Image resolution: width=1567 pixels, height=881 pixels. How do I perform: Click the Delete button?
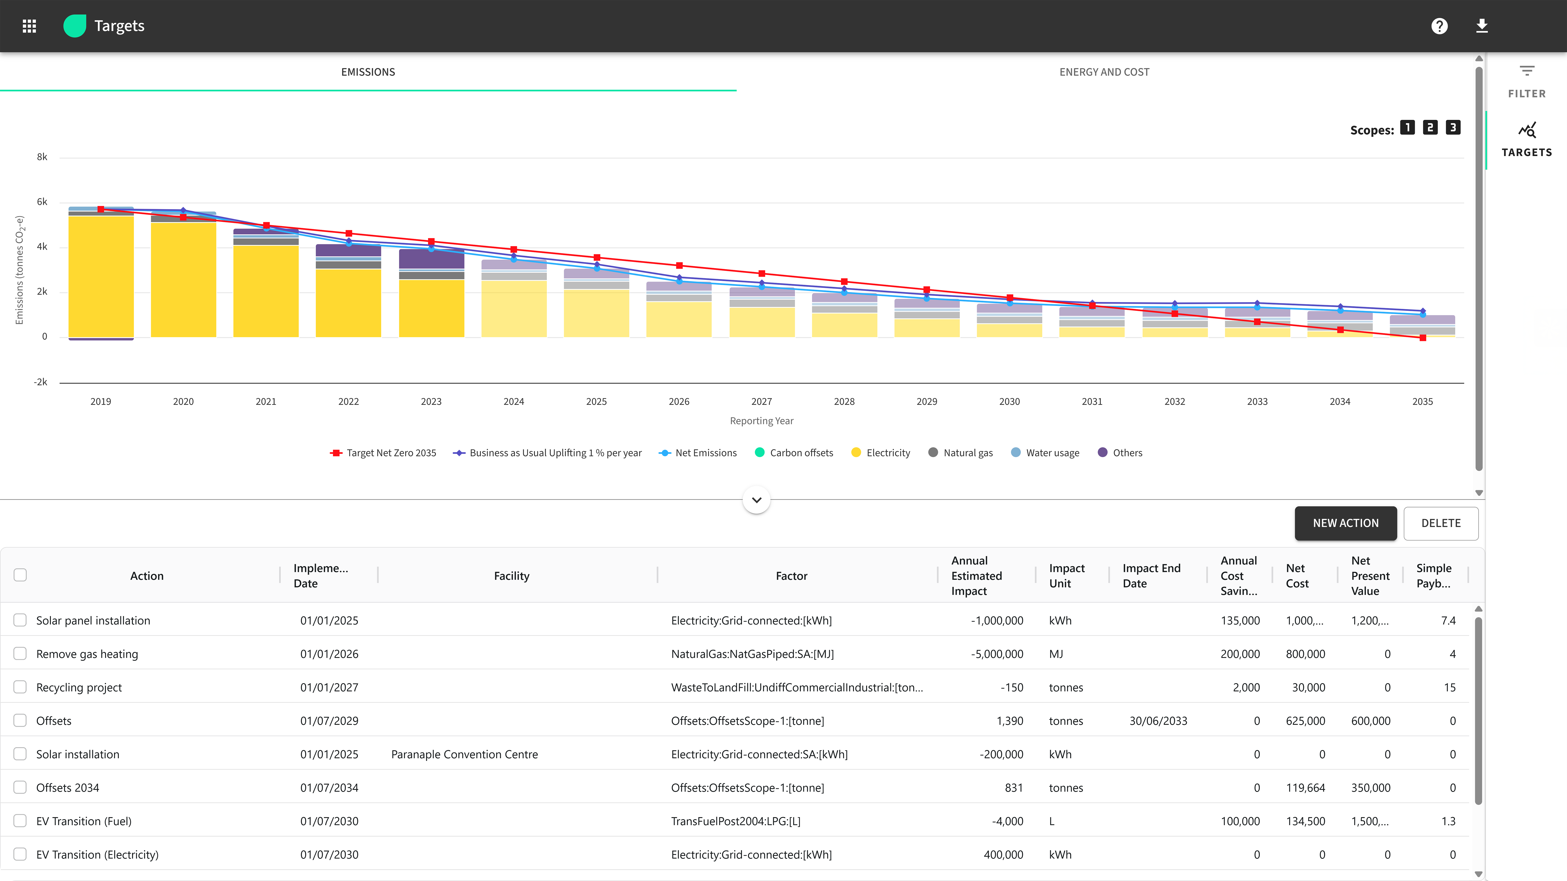[x=1441, y=523]
